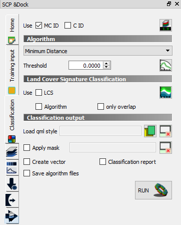The image size is (181, 225).
Task: Enable the C ID checkbox
Action: tap(67, 26)
